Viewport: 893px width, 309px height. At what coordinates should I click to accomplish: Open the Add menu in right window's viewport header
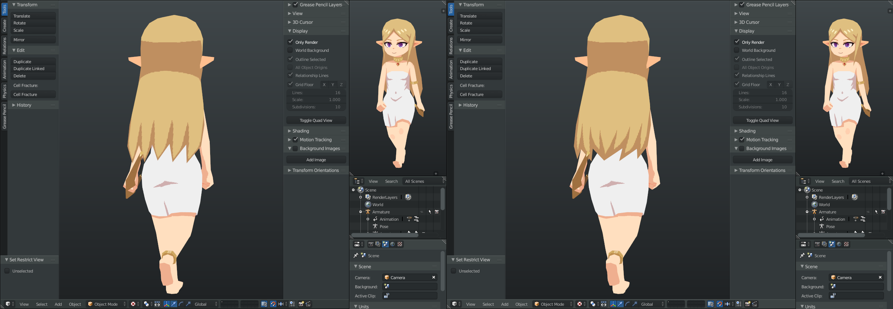click(x=505, y=304)
